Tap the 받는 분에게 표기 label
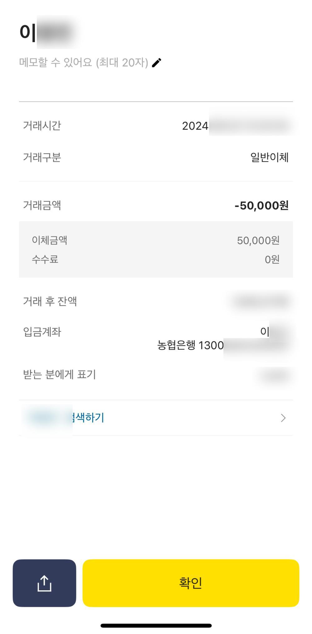The image size is (312, 634). [x=59, y=374]
